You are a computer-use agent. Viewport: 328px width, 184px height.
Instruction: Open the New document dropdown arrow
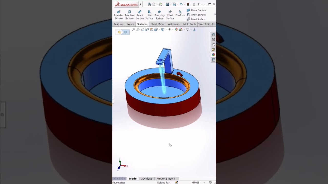pos(157,4)
